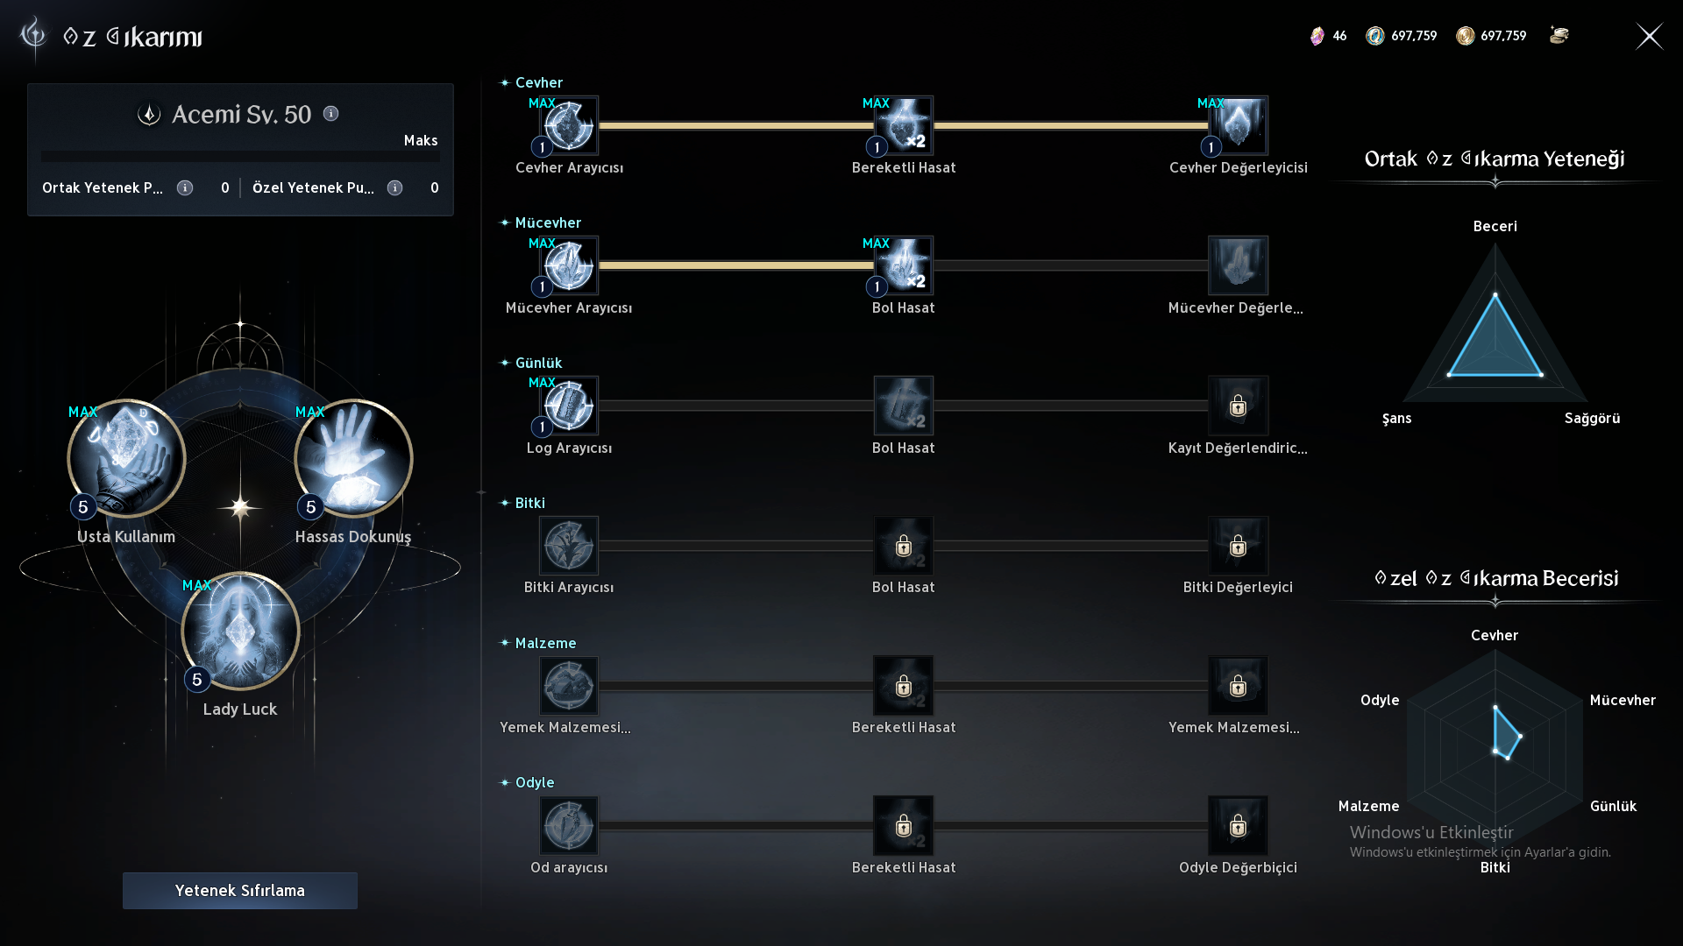The image size is (1683, 946).
Task: Click the Bereketli Hasat skill under Cevher
Action: 904,125
